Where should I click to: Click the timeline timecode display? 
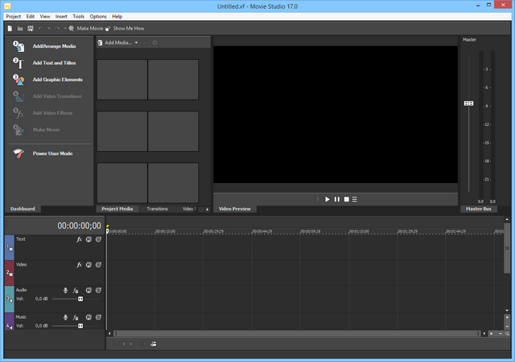click(78, 226)
